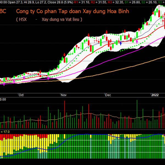
Task: Click the red down arrow above mid-October candle
Action: (x=40, y=72)
